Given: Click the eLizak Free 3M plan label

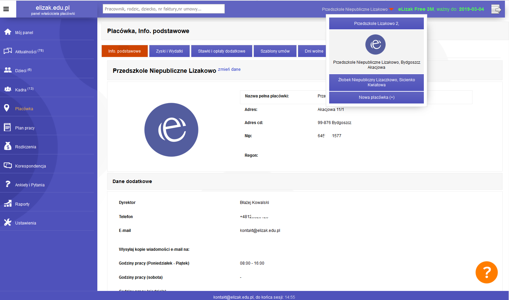Looking at the screenshot, I should click(x=416, y=9).
